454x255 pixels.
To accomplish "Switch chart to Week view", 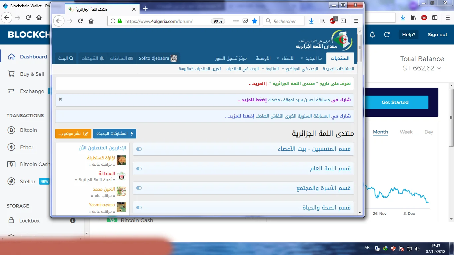I will (406, 132).
